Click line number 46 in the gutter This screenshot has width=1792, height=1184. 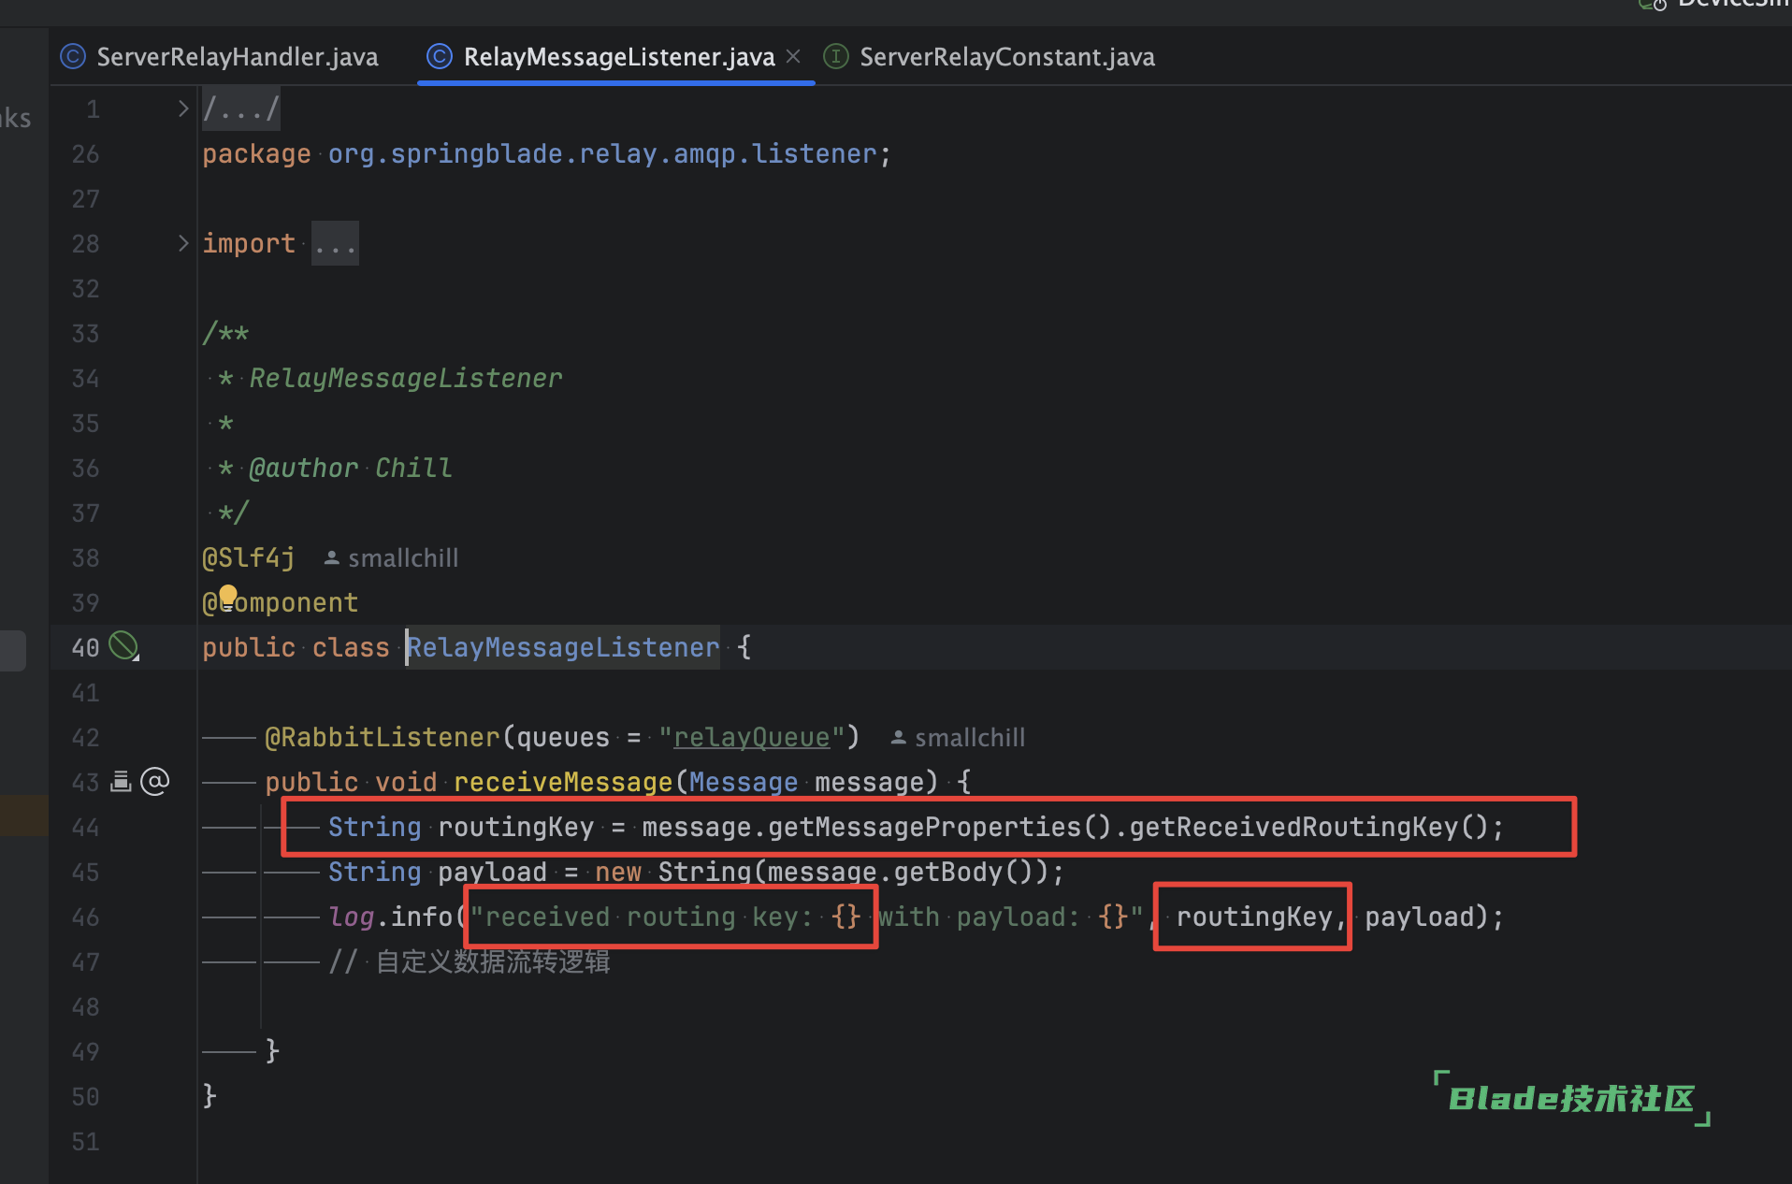tap(85, 917)
